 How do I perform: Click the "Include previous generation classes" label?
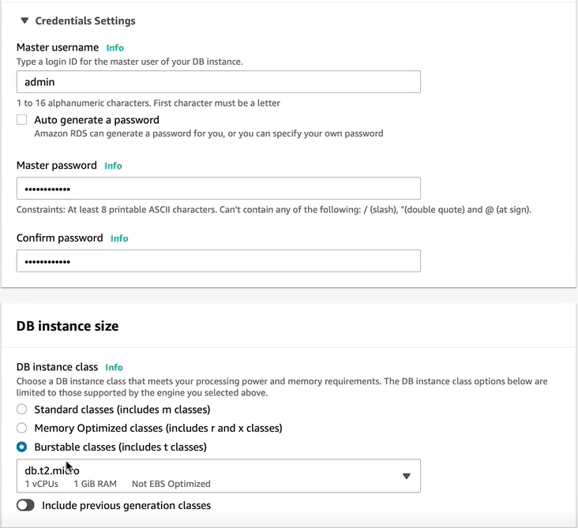pos(126,505)
